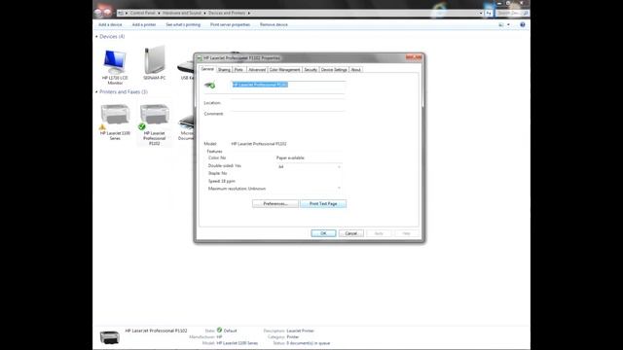Click the Location input field
623x350 pixels.
288,103
